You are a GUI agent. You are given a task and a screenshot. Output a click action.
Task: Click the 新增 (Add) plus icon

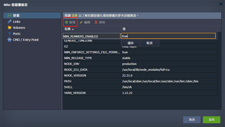[x=67, y=22]
